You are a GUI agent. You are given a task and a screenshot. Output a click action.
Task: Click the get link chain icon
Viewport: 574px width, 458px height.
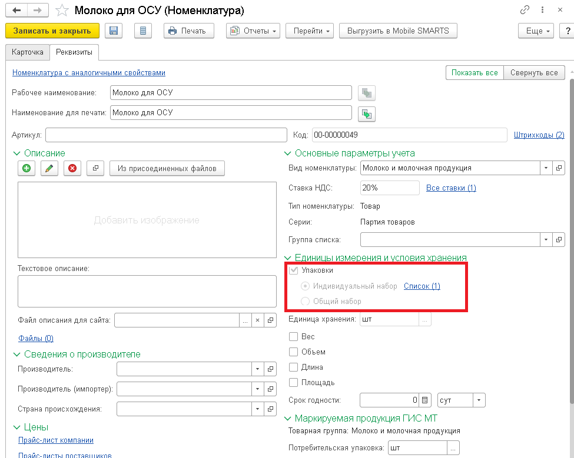[x=525, y=10]
